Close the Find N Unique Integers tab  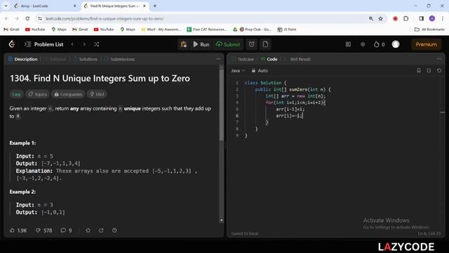pos(145,6)
